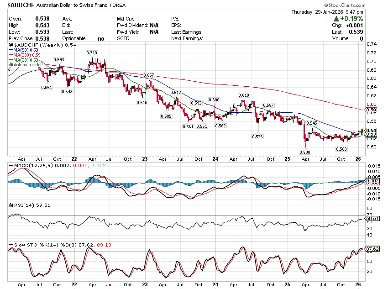
Task: Click the green up-arrow next to +0.19%
Action: pos(336,19)
